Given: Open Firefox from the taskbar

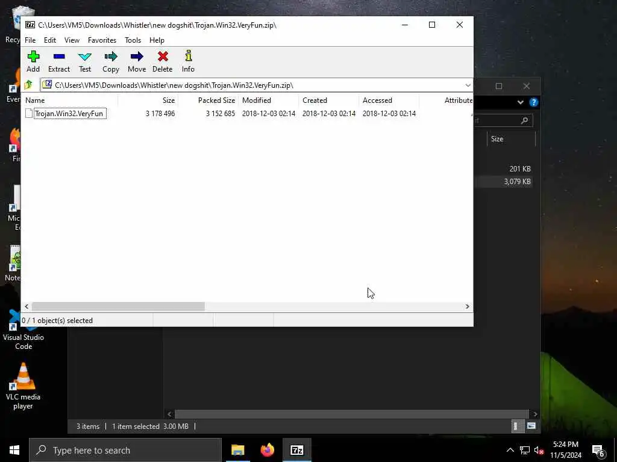Looking at the screenshot, I should 267,450.
